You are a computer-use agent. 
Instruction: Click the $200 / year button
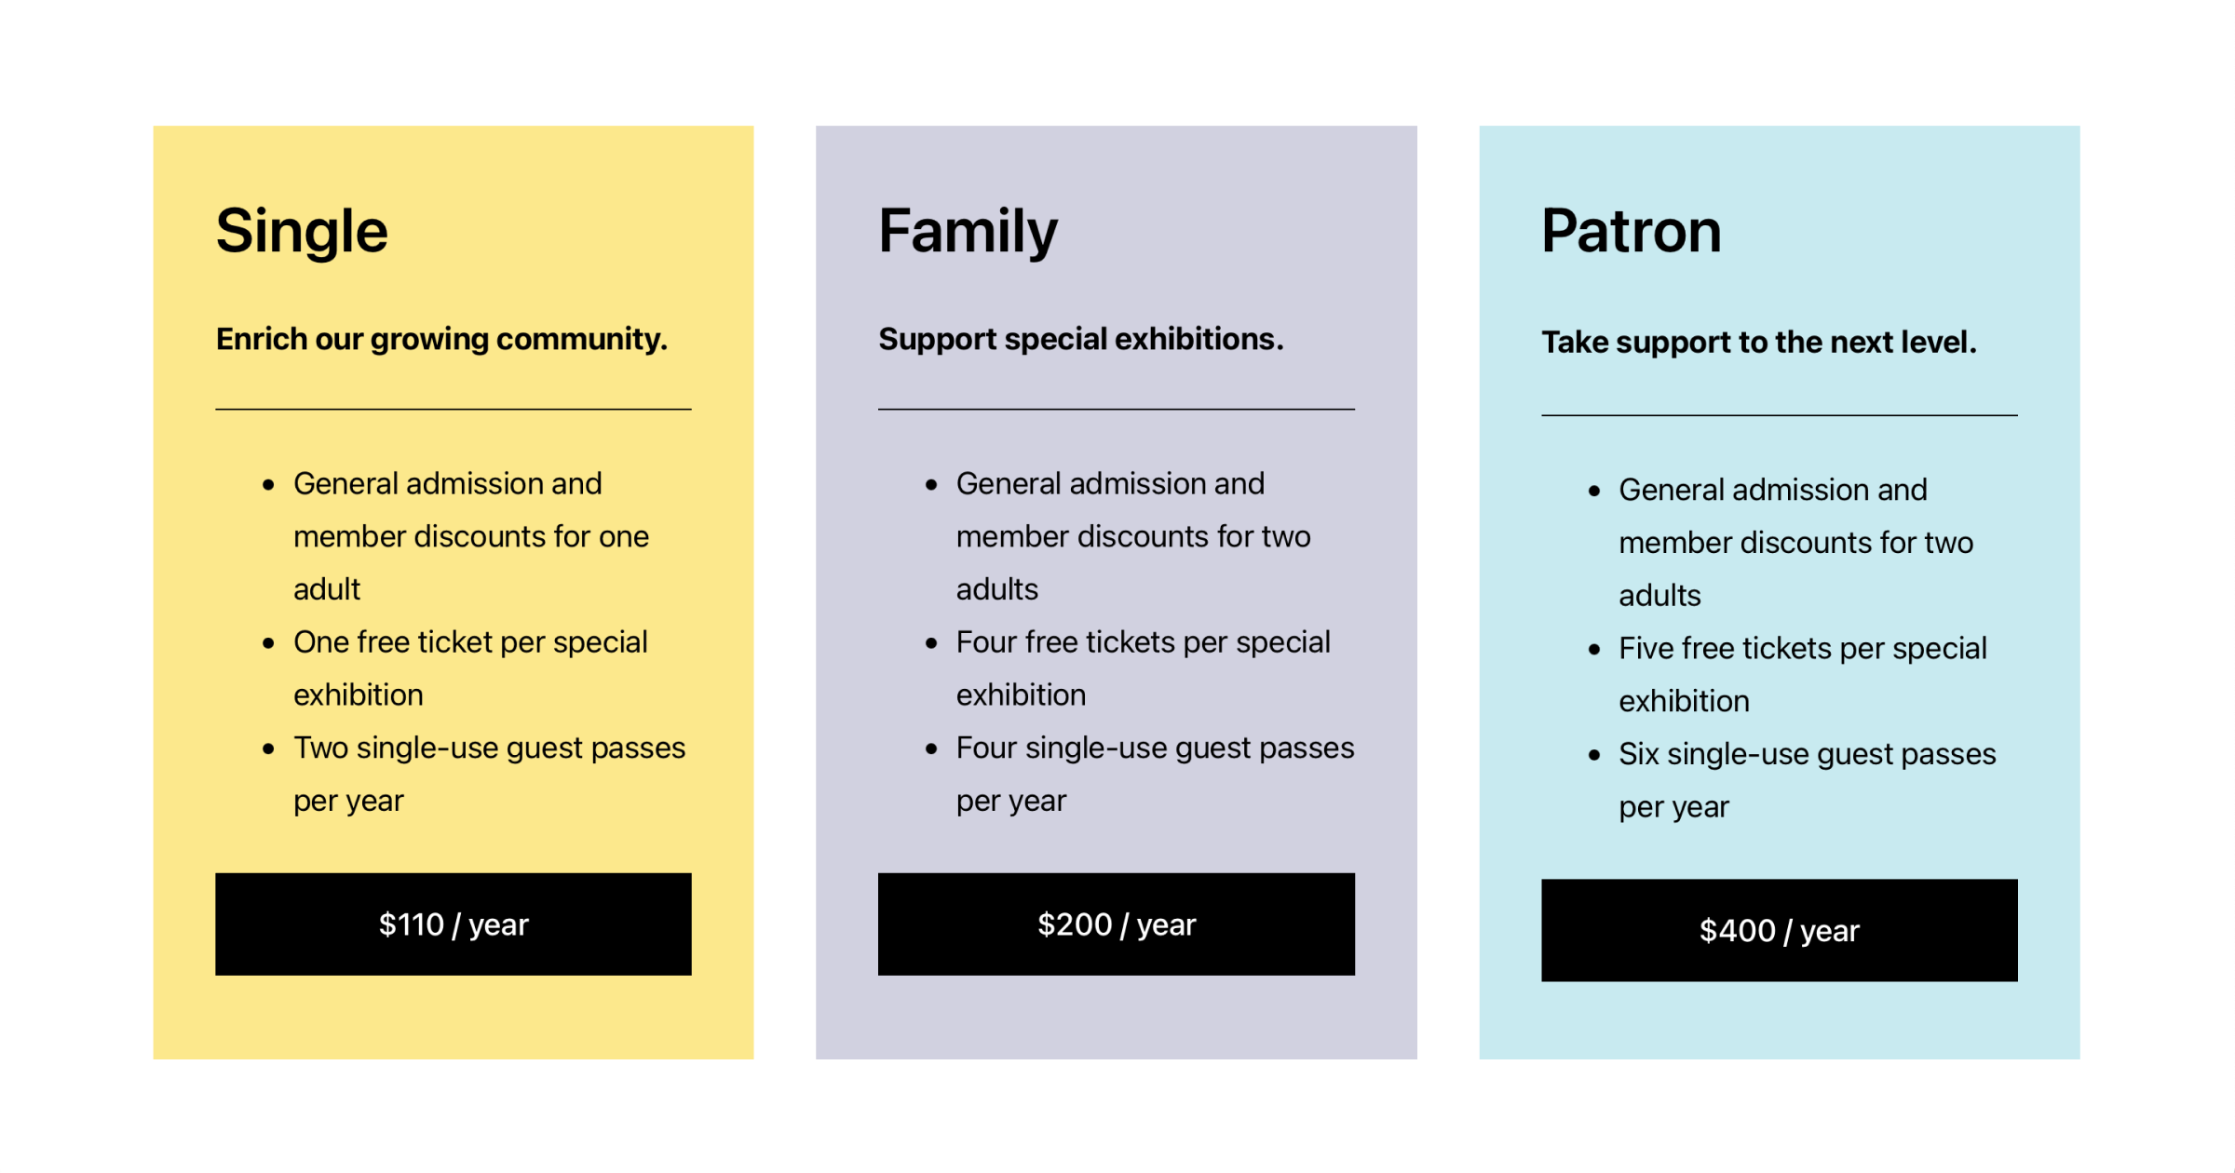coord(1116,924)
